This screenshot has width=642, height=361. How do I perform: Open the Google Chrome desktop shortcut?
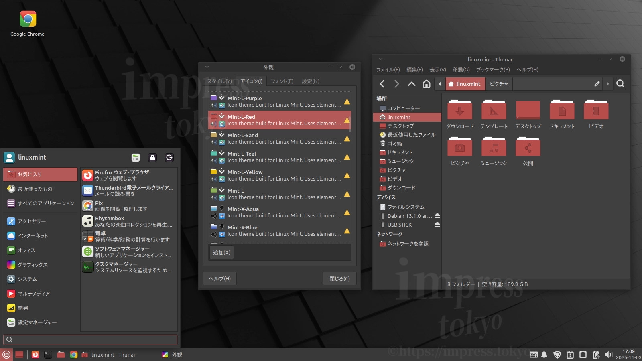click(28, 24)
